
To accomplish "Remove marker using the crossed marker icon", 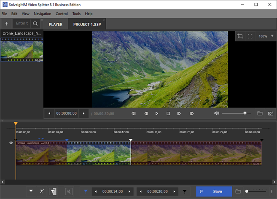I will pos(42,191).
